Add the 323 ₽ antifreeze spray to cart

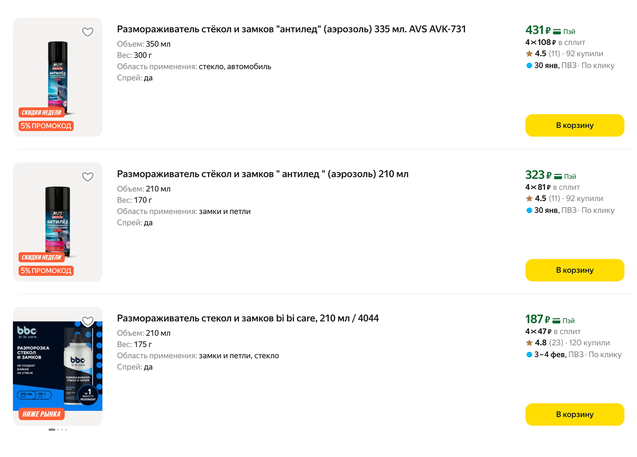pyautogui.click(x=575, y=270)
